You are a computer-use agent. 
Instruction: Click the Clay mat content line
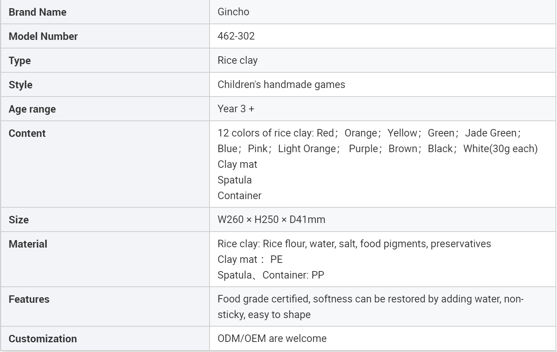click(237, 164)
